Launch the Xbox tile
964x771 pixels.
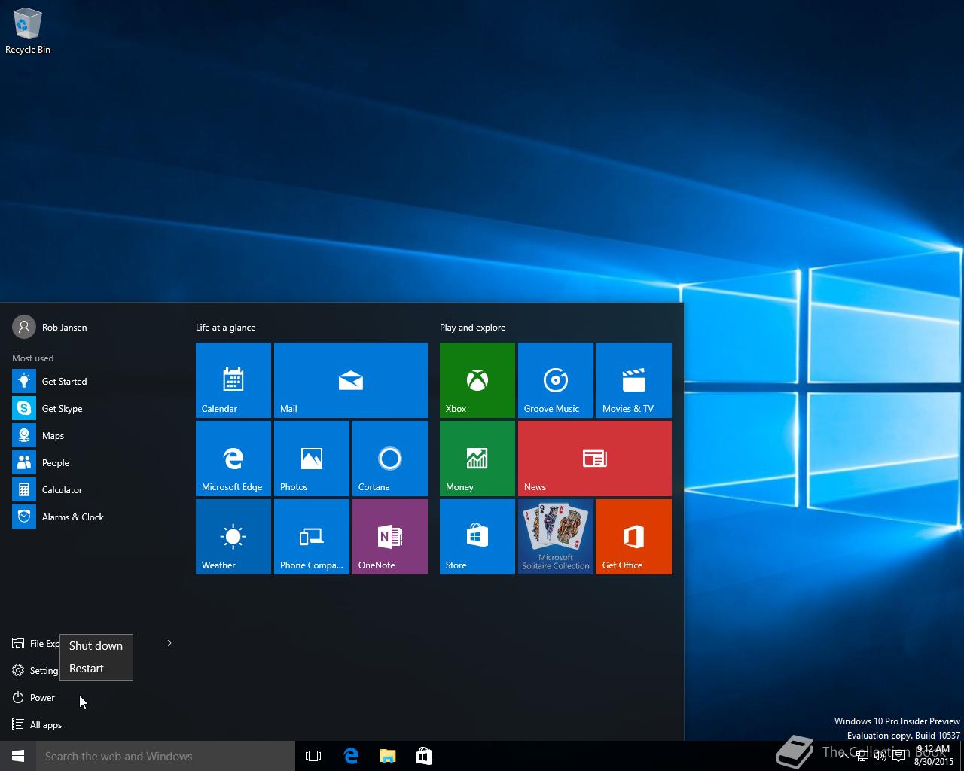coord(477,380)
